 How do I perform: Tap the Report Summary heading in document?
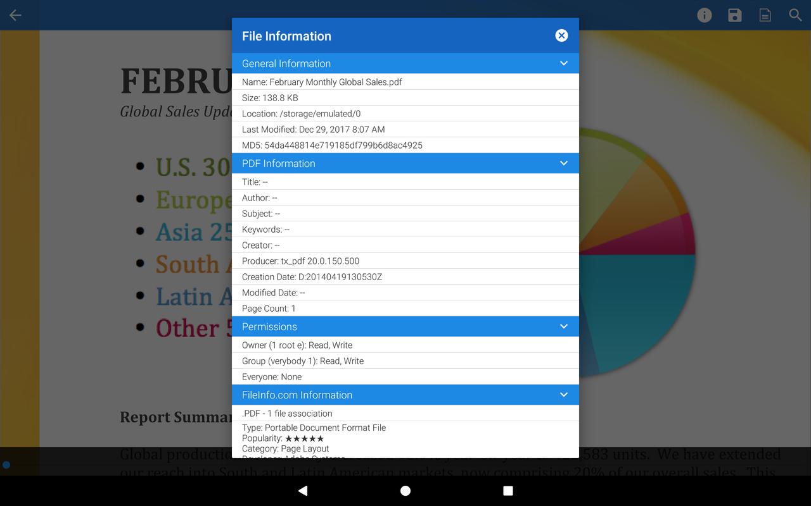pos(176,417)
